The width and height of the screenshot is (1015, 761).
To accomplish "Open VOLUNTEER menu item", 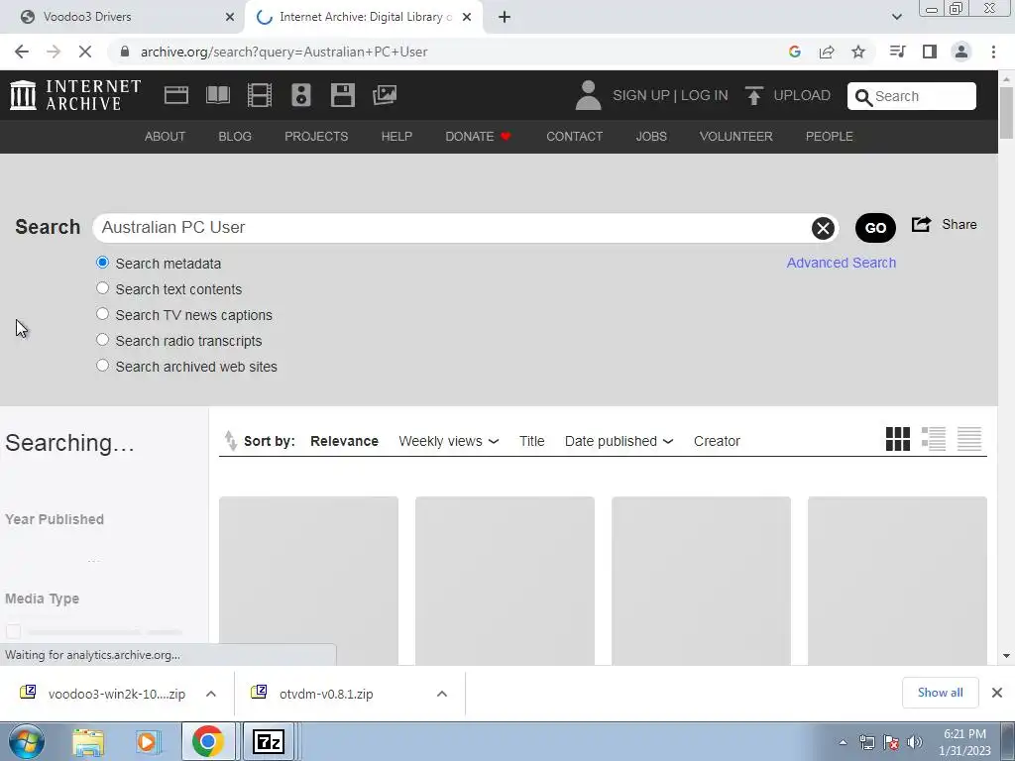I will pyautogui.click(x=736, y=136).
